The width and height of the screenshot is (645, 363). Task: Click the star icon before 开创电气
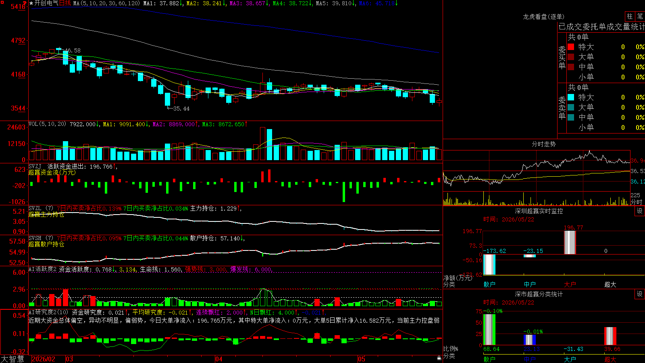click(x=31, y=3)
